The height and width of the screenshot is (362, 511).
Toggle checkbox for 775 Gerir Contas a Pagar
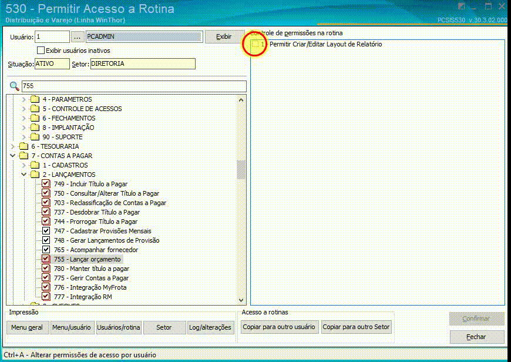46,278
